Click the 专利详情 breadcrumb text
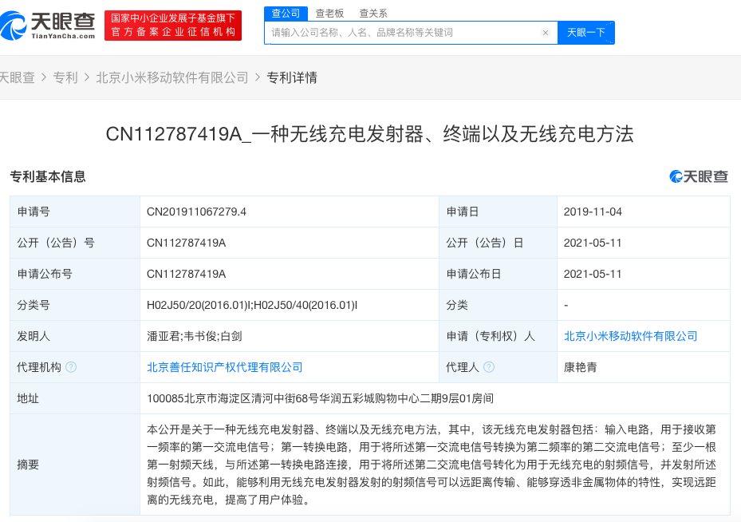This screenshot has height=522, width=741. point(292,77)
